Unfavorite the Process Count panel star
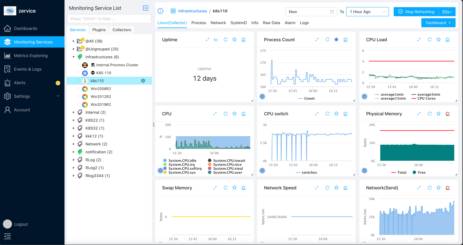The image size is (463, 245). tap(336, 40)
